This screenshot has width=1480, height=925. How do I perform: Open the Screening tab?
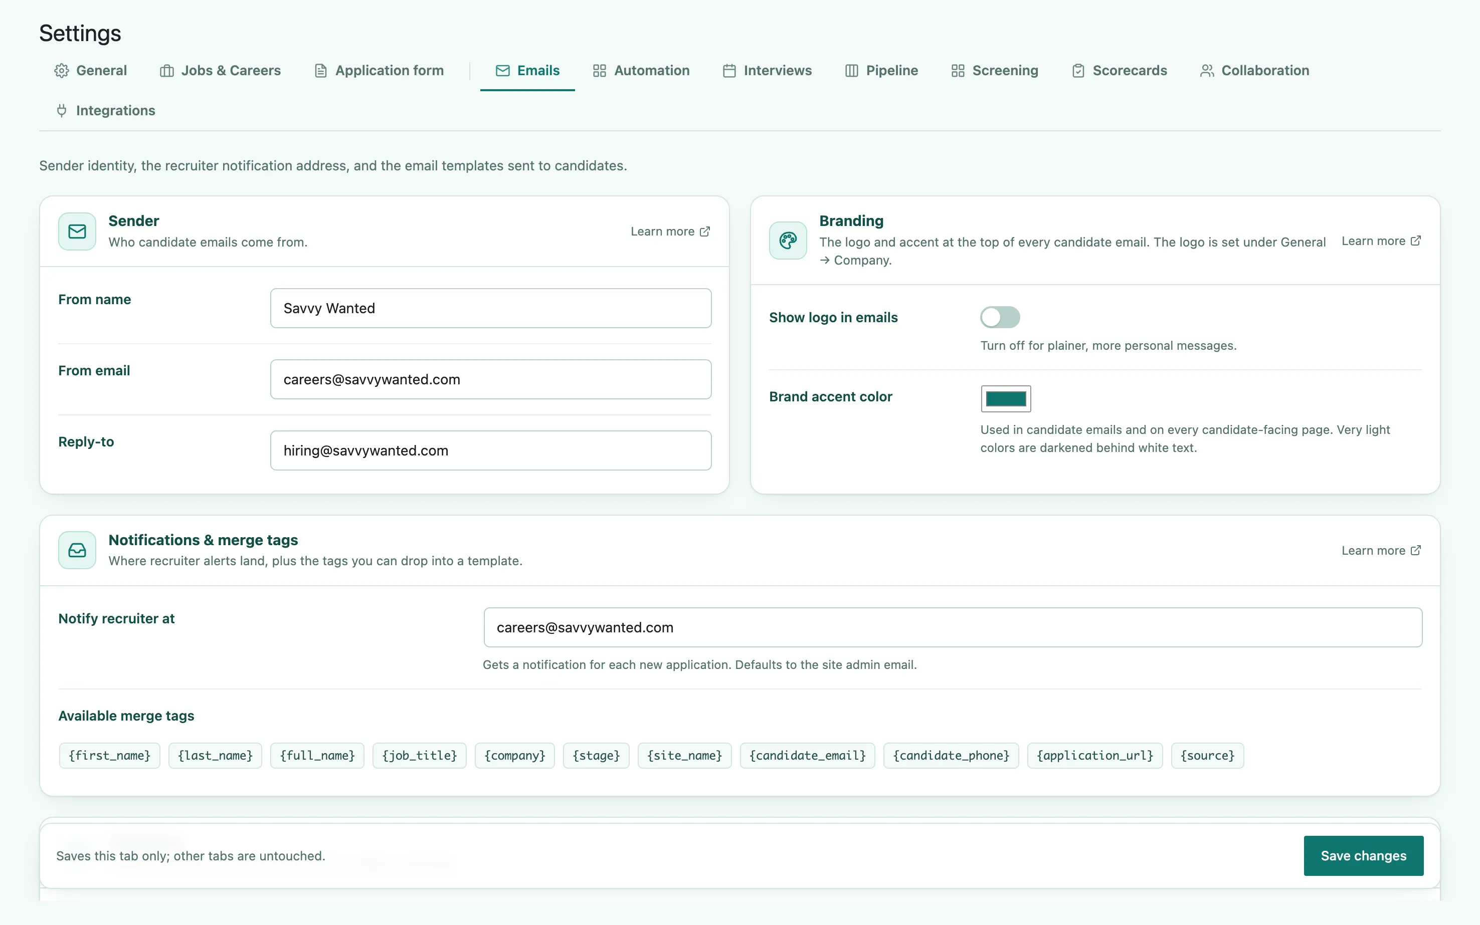(995, 71)
